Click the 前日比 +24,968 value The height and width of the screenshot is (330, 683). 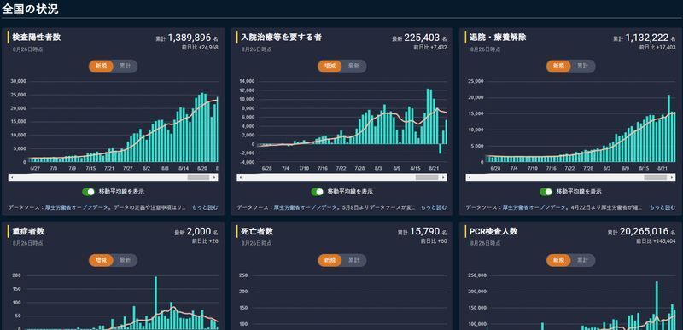click(200, 48)
